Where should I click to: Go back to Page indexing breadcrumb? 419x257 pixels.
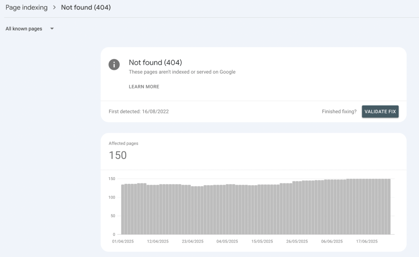(x=27, y=7)
